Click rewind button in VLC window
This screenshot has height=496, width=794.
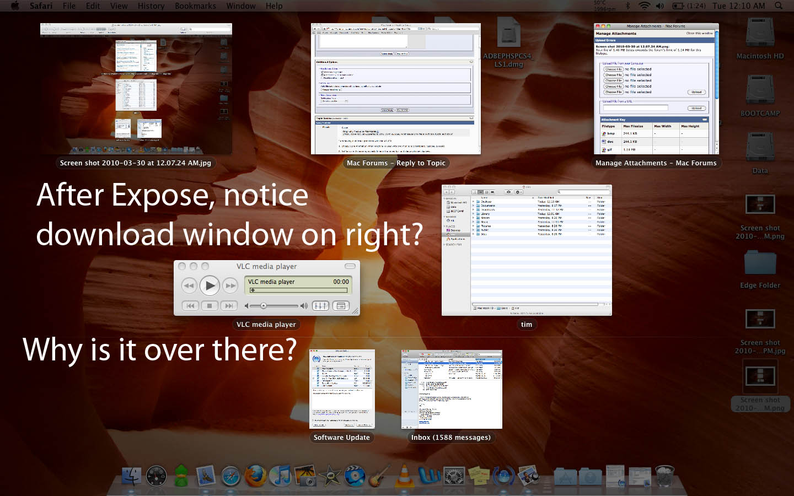pos(189,285)
